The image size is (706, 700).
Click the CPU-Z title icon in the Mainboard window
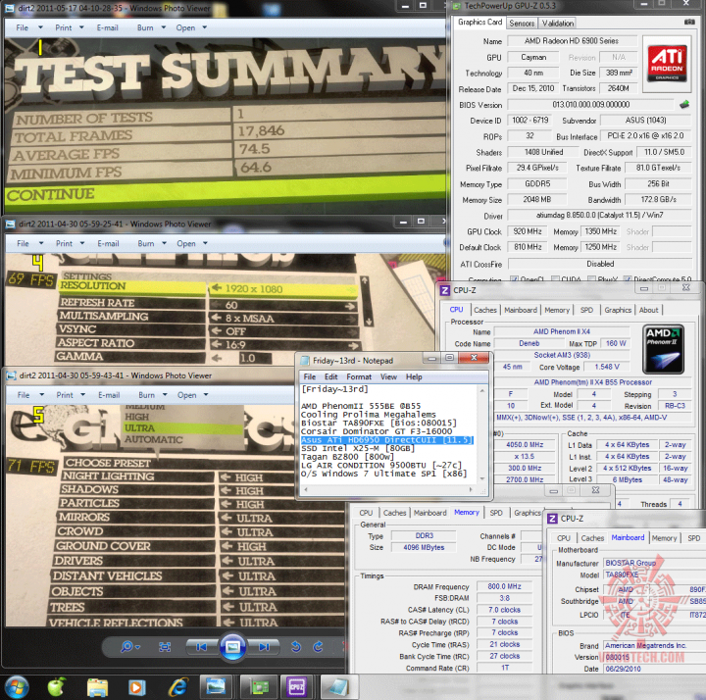coord(552,519)
